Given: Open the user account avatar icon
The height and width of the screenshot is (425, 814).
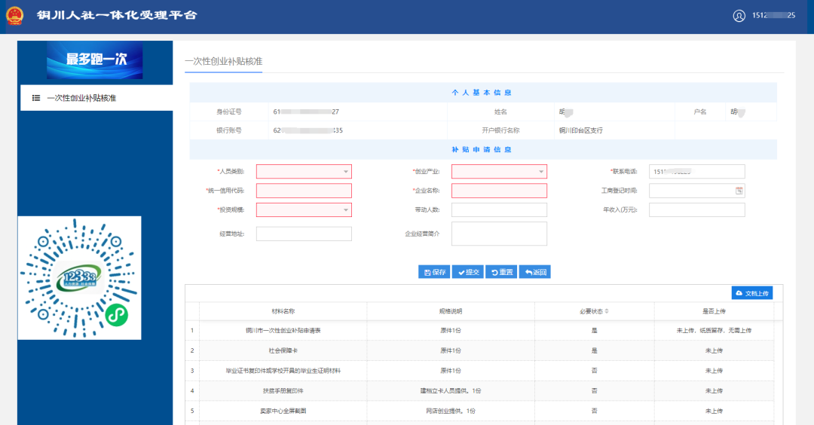Looking at the screenshot, I should click(739, 16).
